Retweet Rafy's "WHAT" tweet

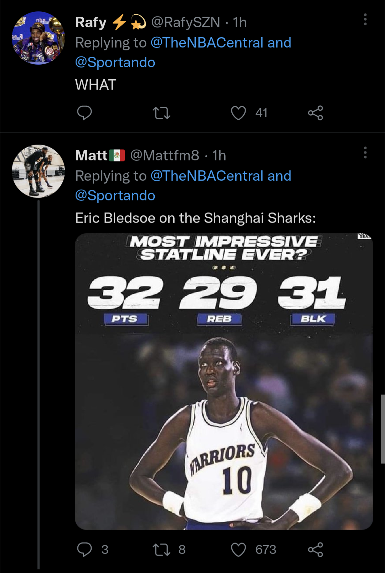click(161, 113)
